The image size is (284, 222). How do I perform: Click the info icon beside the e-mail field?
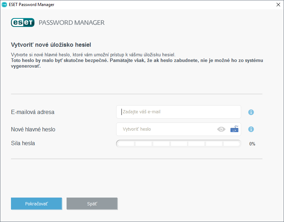click(251, 112)
